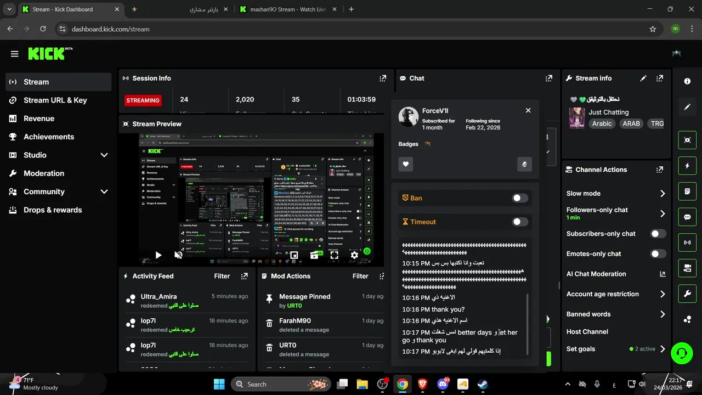Expand the Community sidebar section
The width and height of the screenshot is (702, 395).
[x=104, y=191]
